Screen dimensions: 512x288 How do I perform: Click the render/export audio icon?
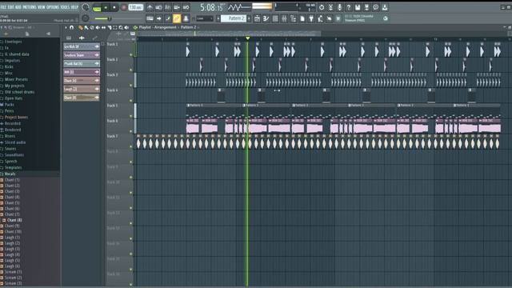366,7
